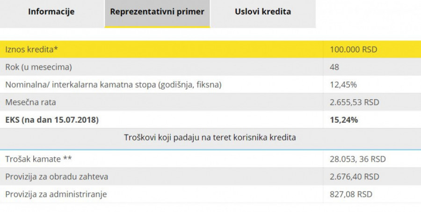The width and height of the screenshot is (421, 212).
Task: Click the Rok (u mesecima) label
Action: pos(38,67)
